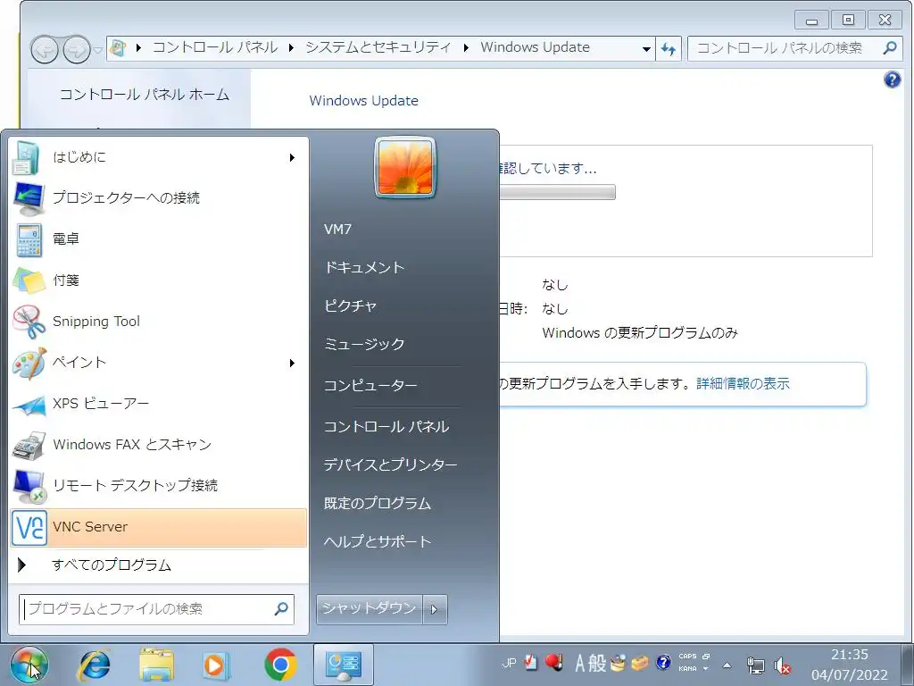
Task: Open 既定のプログラム
Action: 378,504
